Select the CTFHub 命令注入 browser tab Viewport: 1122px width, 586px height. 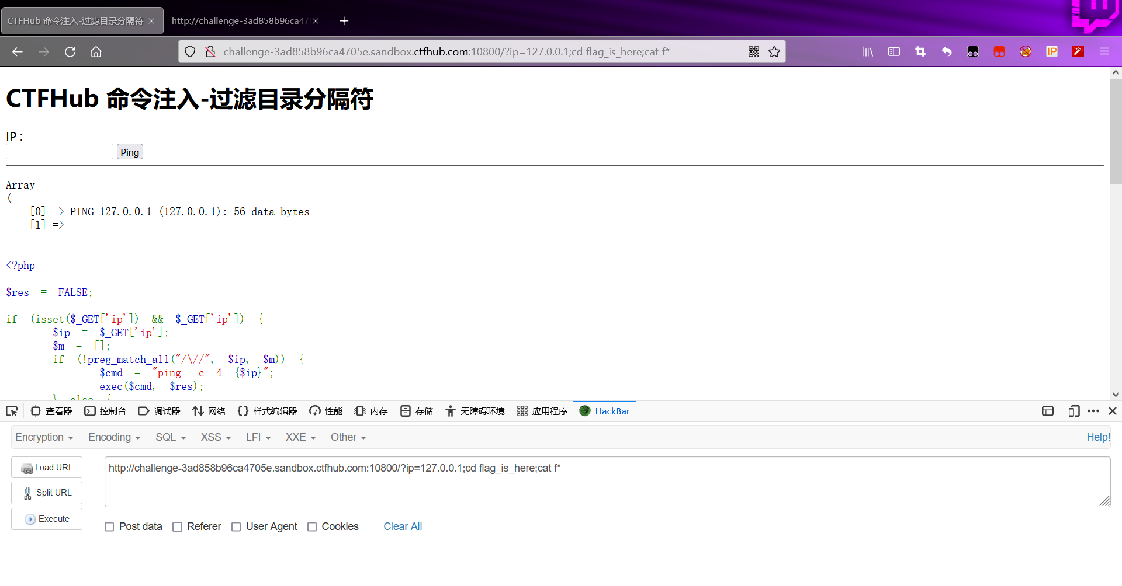[x=76, y=20]
